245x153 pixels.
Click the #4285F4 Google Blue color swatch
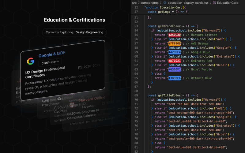(175, 52)
